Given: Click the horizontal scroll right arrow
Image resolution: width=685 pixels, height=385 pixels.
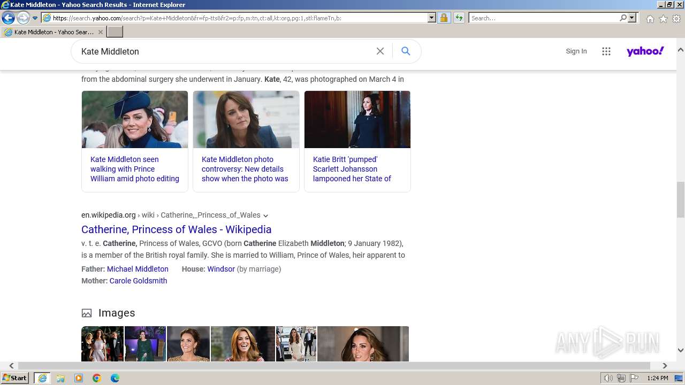Looking at the screenshot, I should click(x=665, y=366).
